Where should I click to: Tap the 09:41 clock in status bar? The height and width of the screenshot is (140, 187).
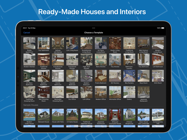pyautogui.click(x=25, y=28)
